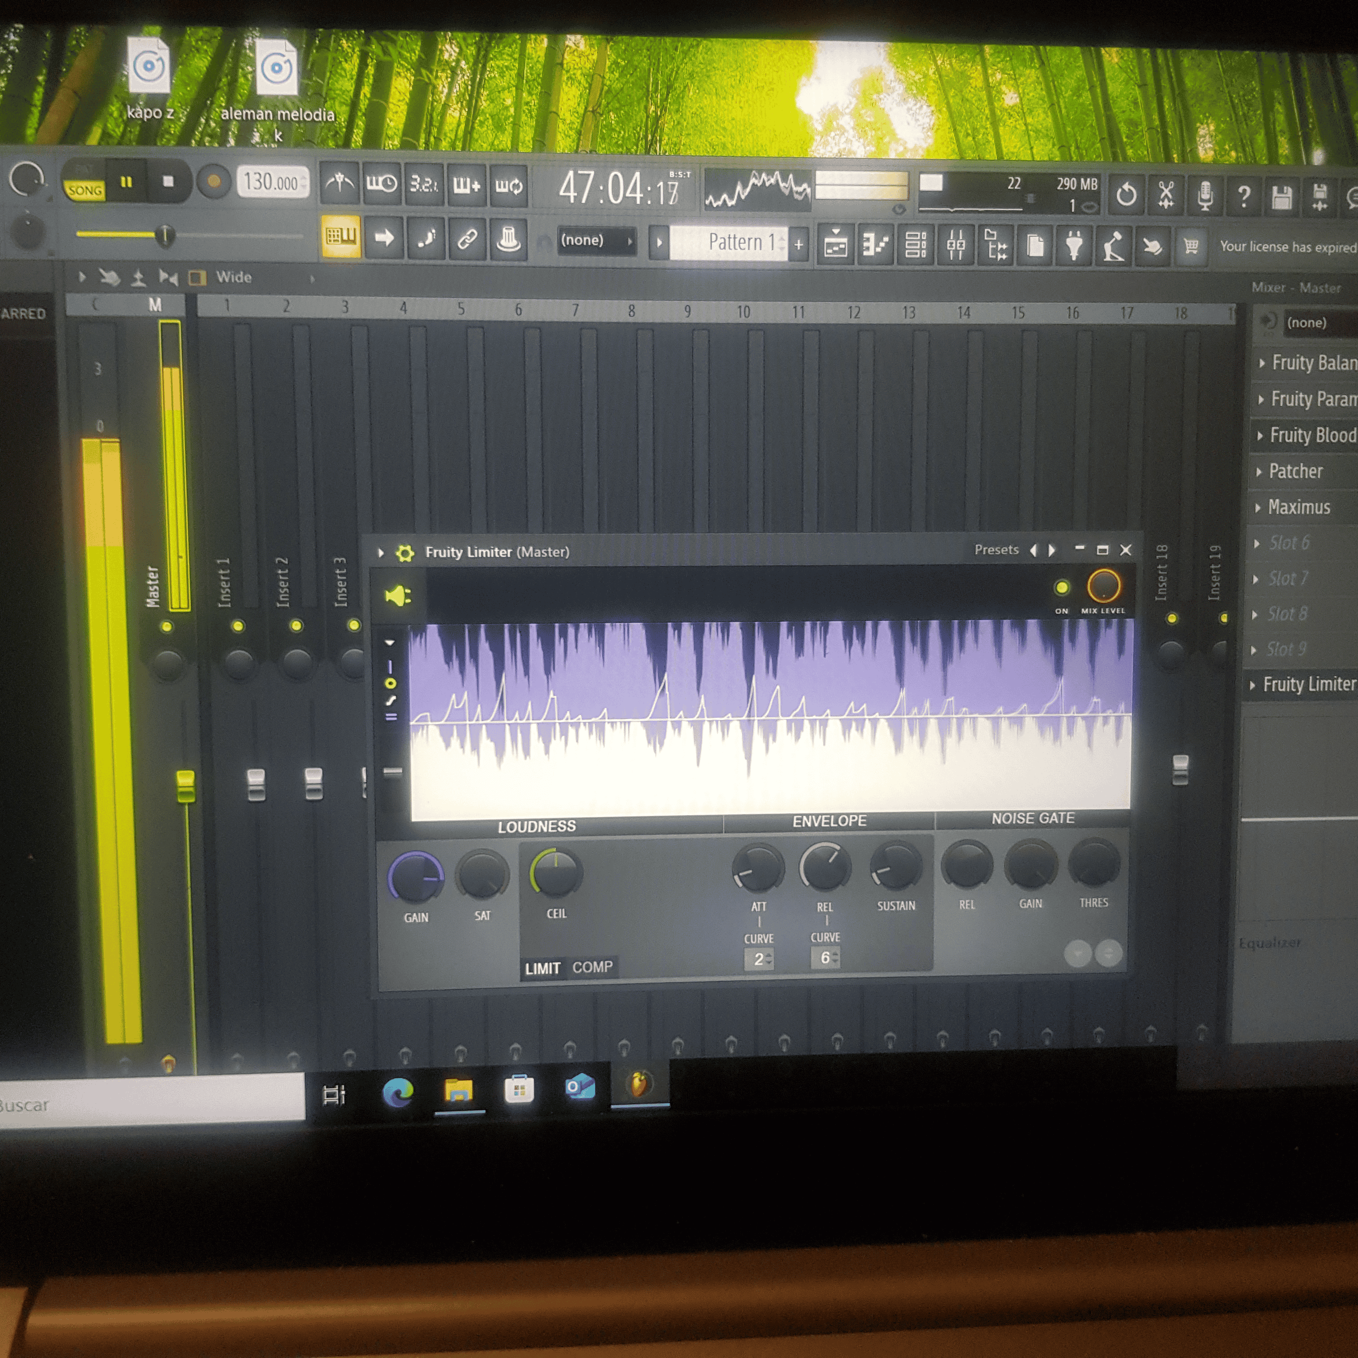Open the plugin picker plug icon

[x=1073, y=247]
